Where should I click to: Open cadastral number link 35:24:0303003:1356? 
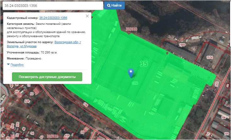53,18
